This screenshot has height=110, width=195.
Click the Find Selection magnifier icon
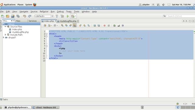62,25
